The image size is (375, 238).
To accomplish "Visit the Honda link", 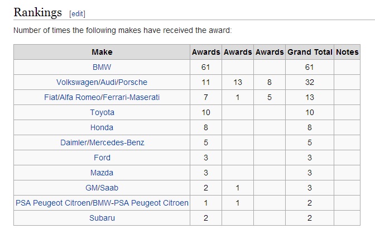I will click(102, 127).
